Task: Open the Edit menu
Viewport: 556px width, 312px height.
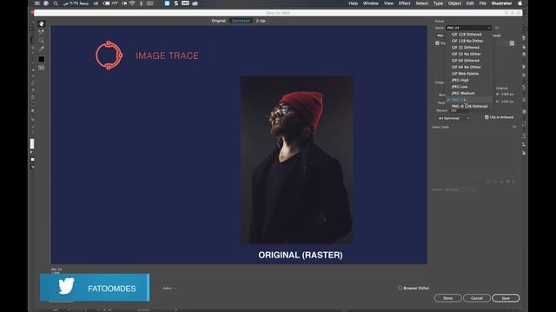Action: pyautogui.click(x=470, y=3)
